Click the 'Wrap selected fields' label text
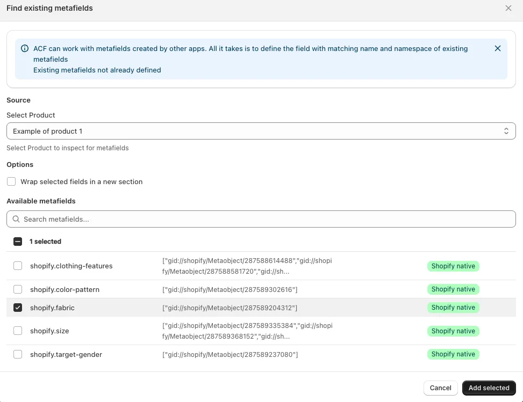Image resolution: width=523 pixels, height=402 pixels. pos(81,182)
